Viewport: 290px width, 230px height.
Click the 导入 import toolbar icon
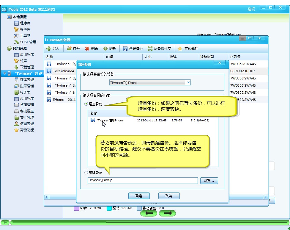point(49,48)
